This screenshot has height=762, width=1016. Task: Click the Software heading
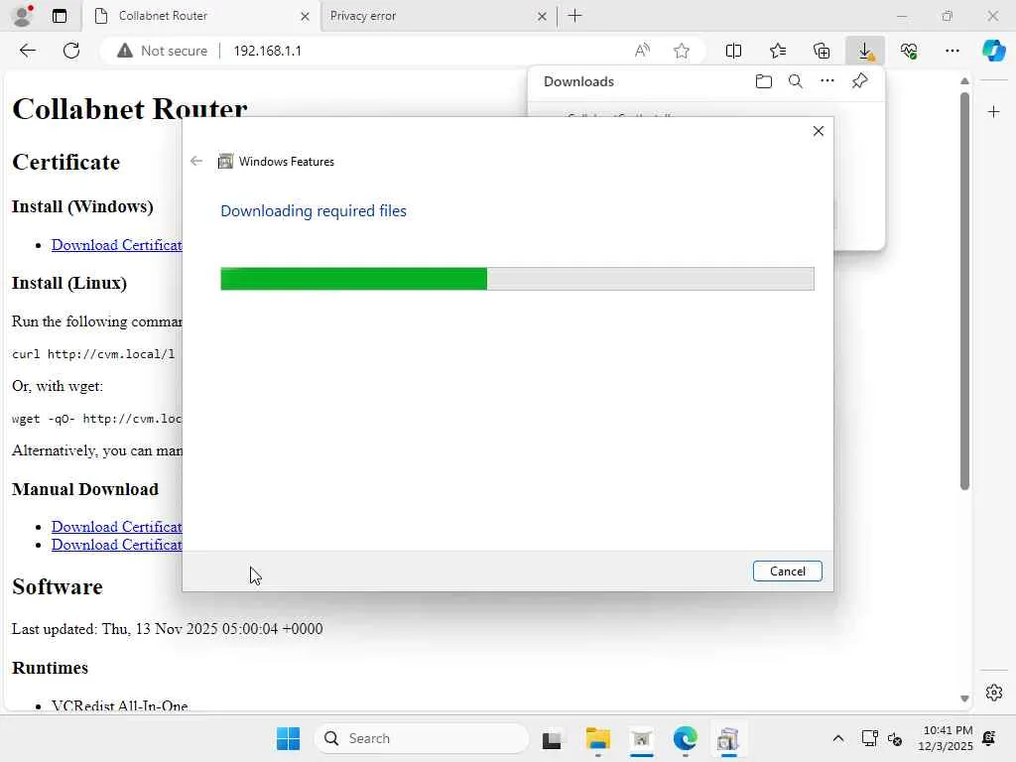tap(58, 587)
